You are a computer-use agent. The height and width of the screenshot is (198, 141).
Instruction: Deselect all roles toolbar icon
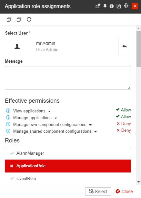pos(19,19)
